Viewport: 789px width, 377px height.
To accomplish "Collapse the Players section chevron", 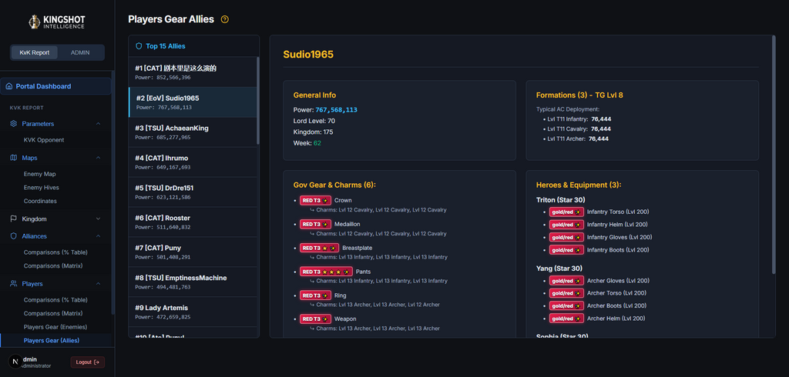I will pos(98,284).
